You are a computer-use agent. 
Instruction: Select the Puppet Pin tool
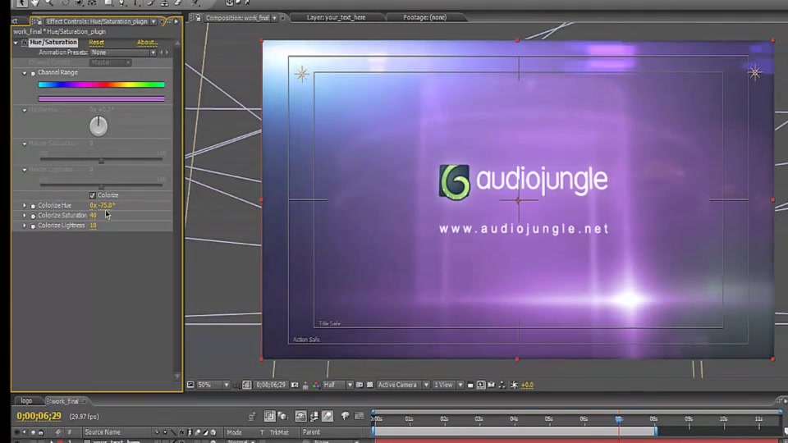click(x=196, y=3)
